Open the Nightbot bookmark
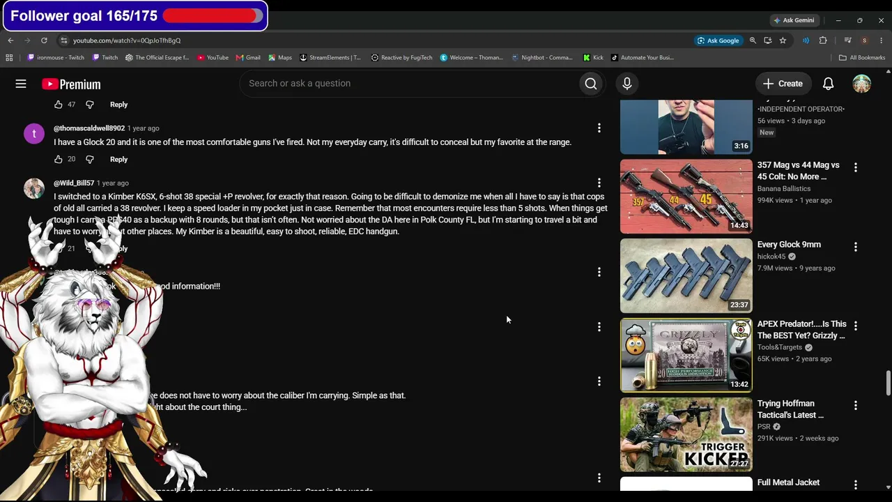 [x=542, y=58]
